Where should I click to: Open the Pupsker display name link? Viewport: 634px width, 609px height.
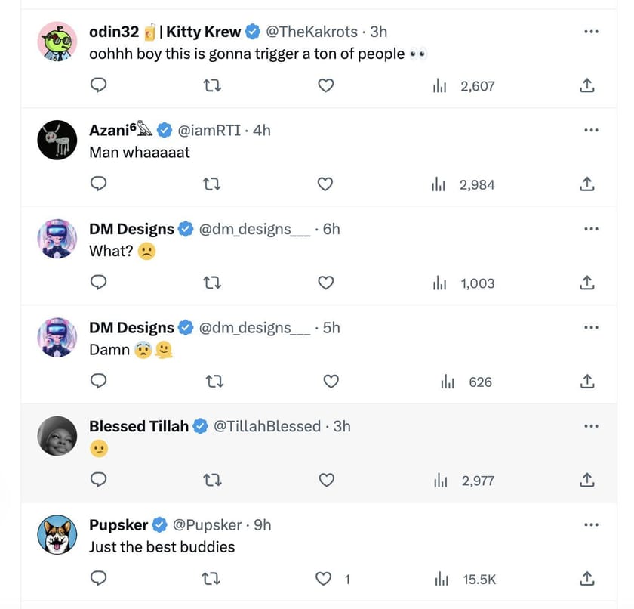tap(118, 524)
